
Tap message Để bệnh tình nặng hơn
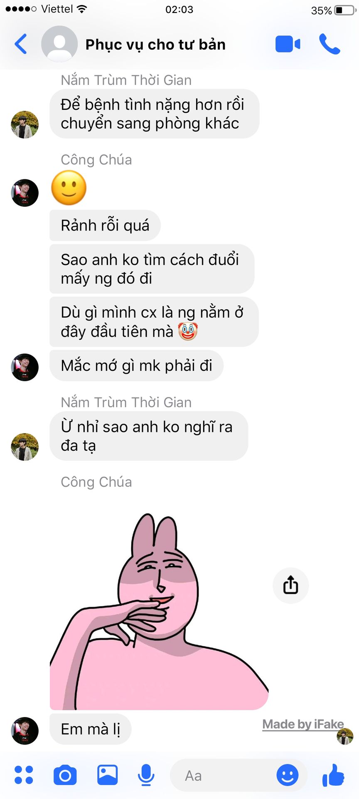[155, 114]
